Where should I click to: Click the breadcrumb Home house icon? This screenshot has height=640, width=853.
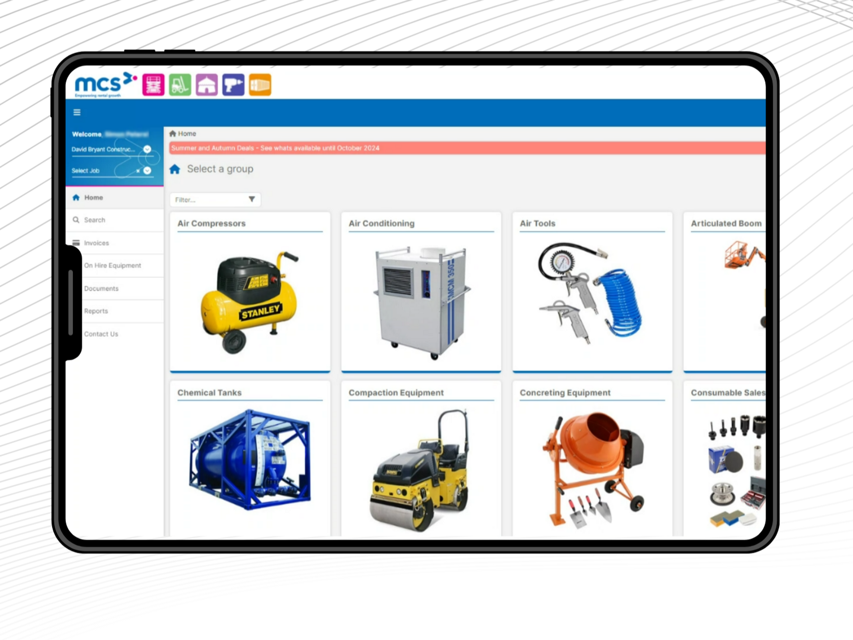coord(173,134)
